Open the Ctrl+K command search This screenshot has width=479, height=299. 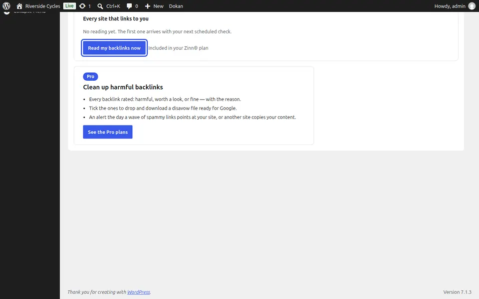coord(113,6)
